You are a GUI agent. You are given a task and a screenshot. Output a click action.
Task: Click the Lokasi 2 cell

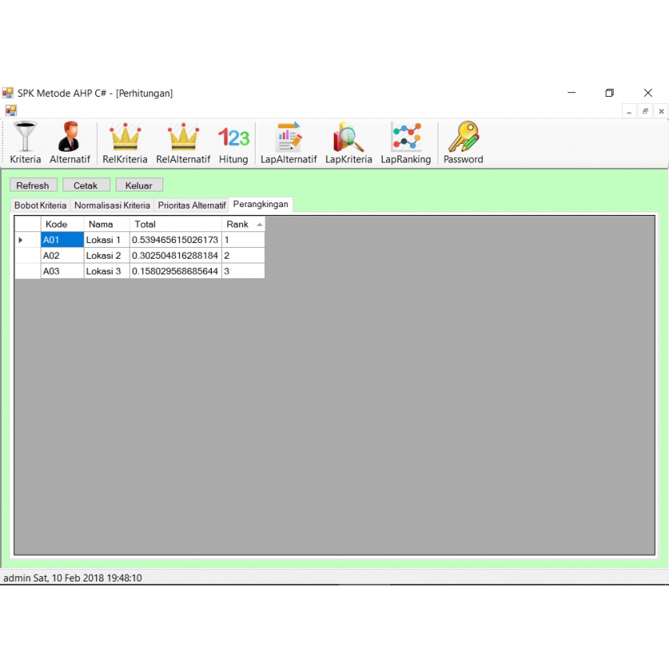coord(106,256)
